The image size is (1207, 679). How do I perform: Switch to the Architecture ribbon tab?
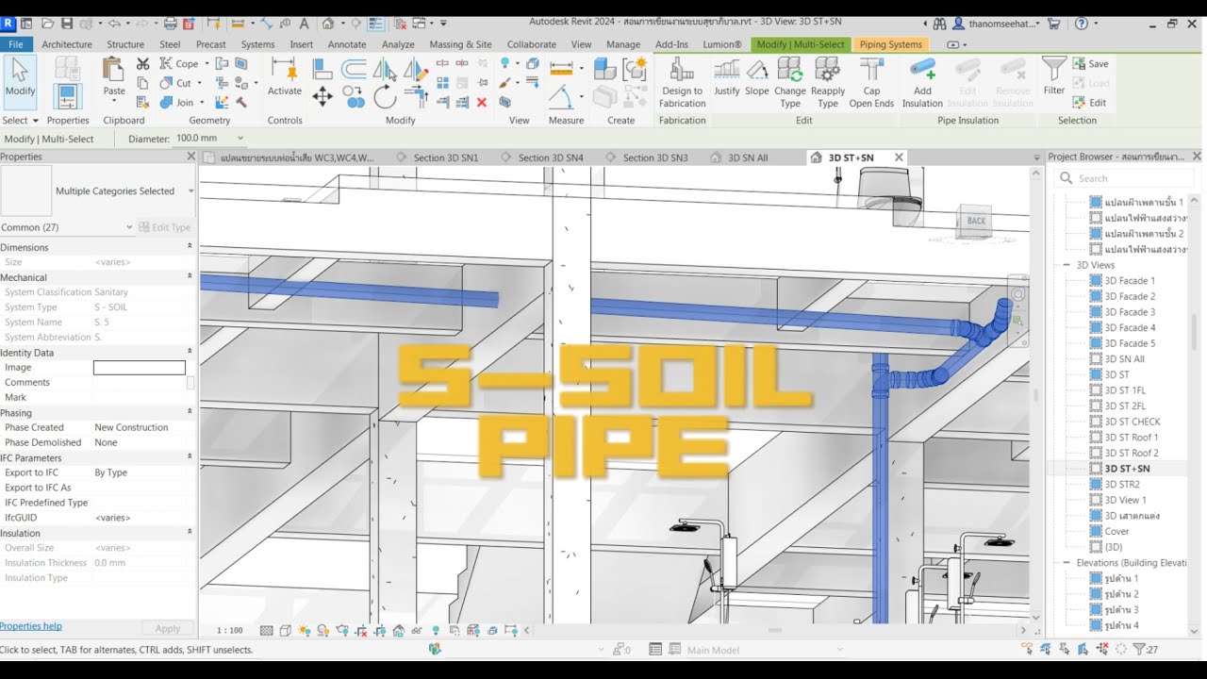pos(67,44)
